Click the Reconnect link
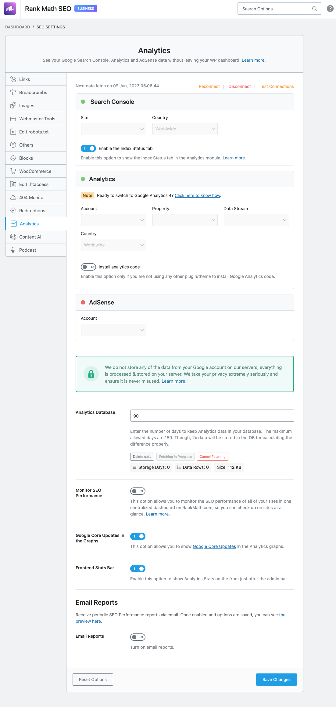The height and width of the screenshot is (711, 336). click(209, 86)
